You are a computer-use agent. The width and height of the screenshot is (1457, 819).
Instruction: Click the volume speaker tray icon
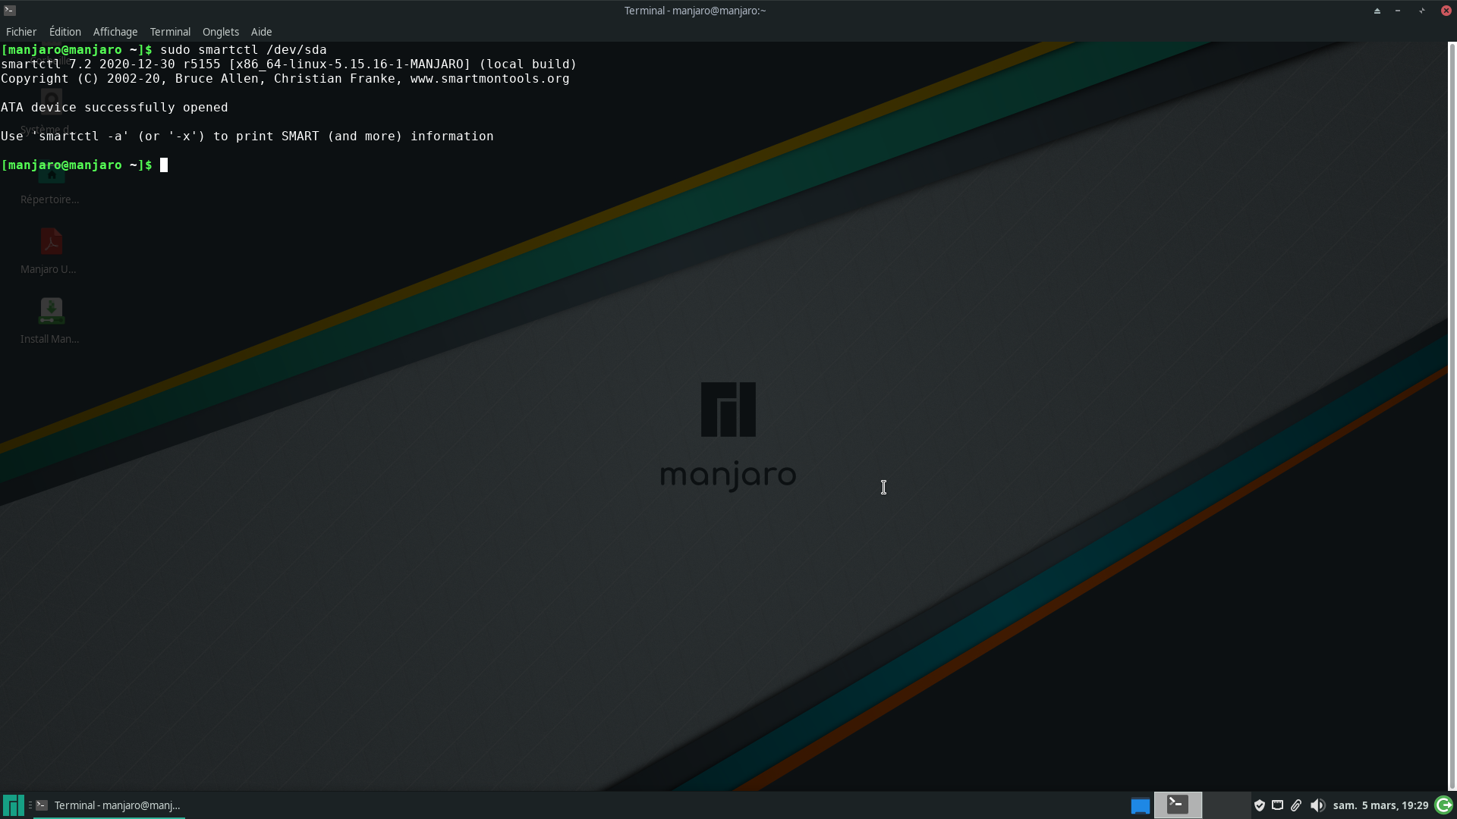tap(1317, 805)
